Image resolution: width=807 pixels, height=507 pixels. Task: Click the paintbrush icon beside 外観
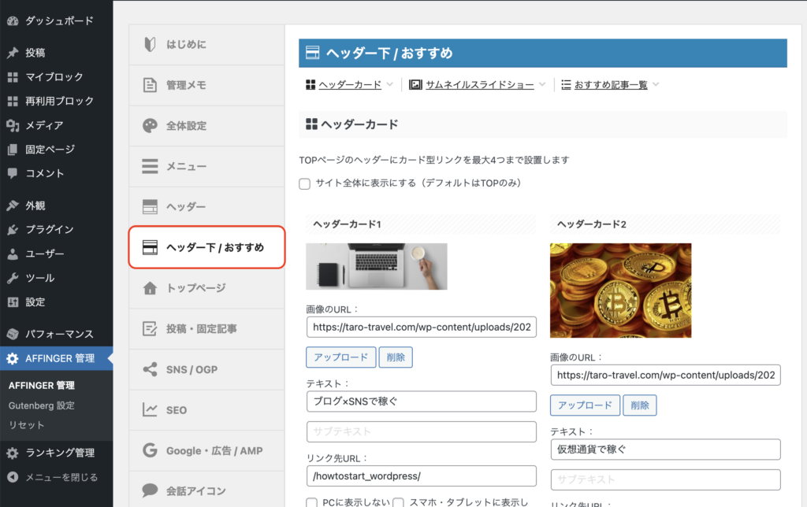click(x=13, y=205)
